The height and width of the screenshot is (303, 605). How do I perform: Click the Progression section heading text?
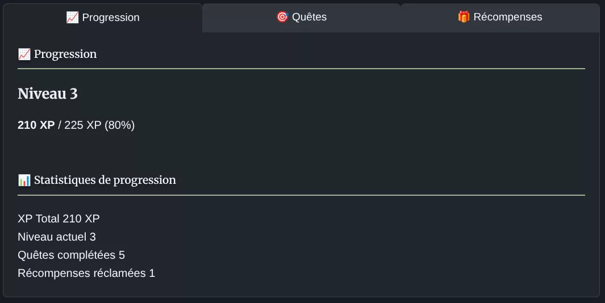[x=65, y=54]
